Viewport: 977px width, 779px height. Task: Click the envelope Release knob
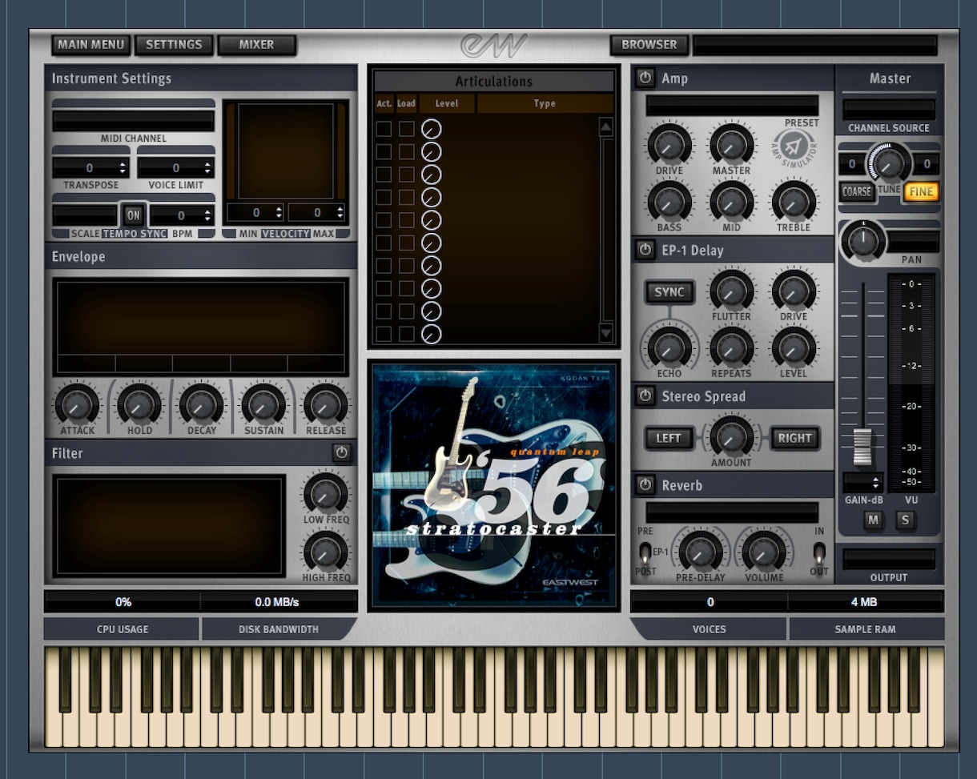click(326, 404)
